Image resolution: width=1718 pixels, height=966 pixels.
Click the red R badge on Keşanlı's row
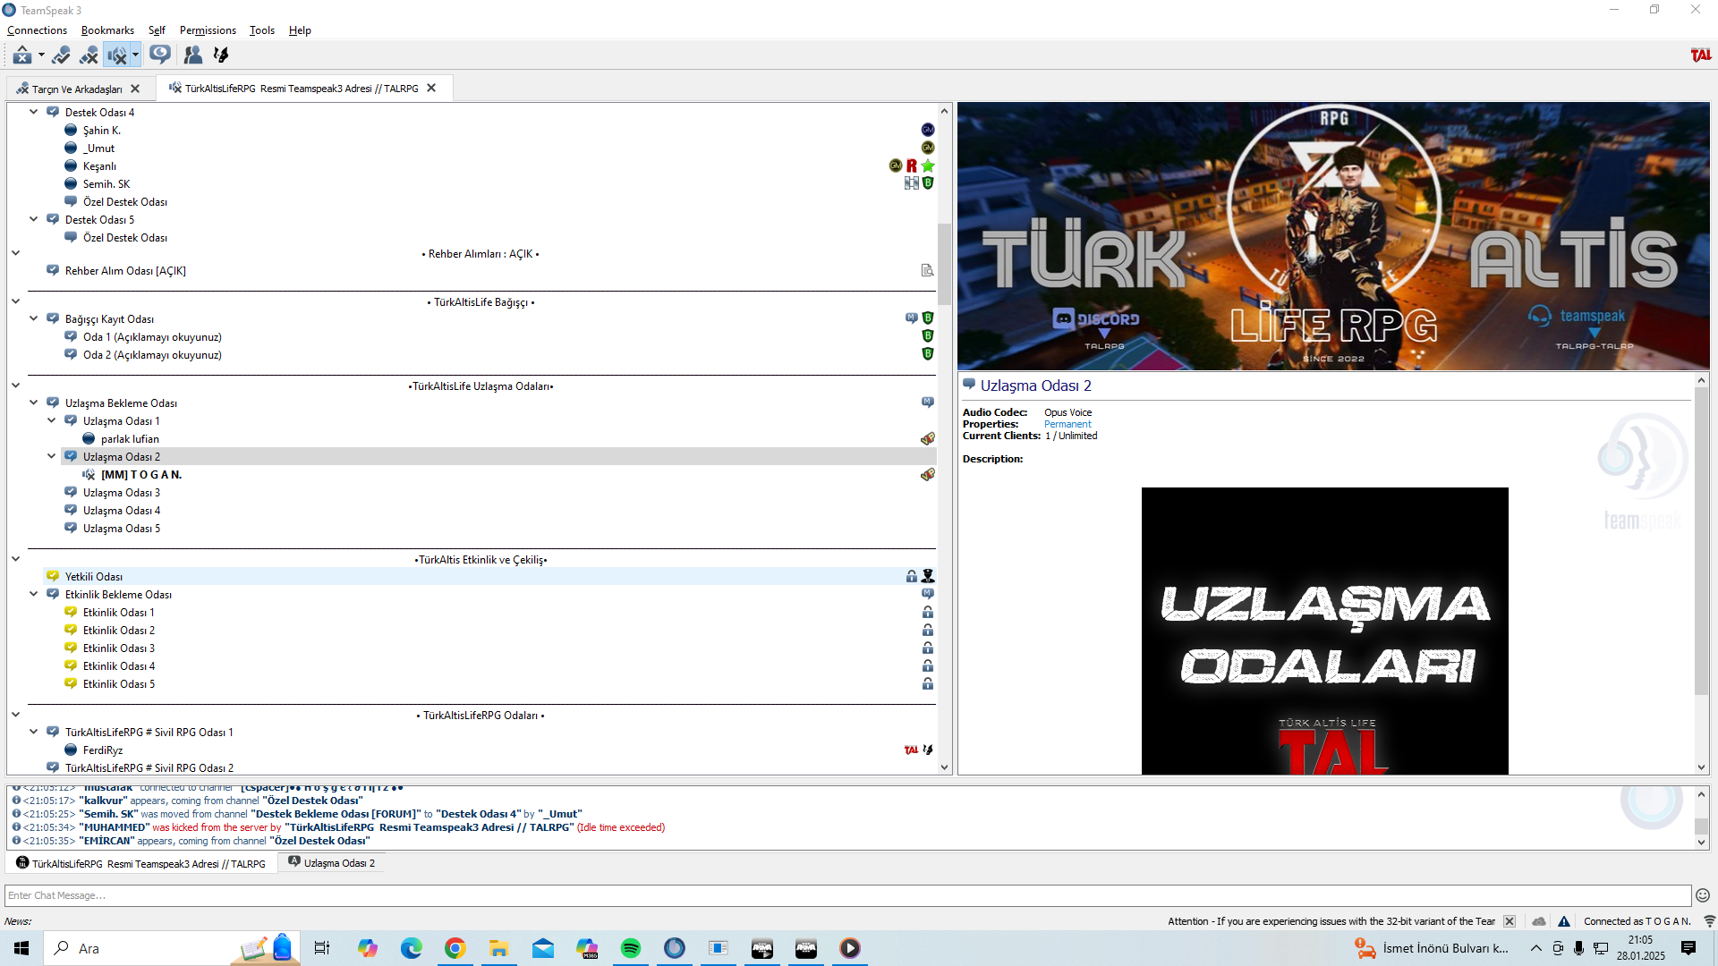pyautogui.click(x=912, y=165)
